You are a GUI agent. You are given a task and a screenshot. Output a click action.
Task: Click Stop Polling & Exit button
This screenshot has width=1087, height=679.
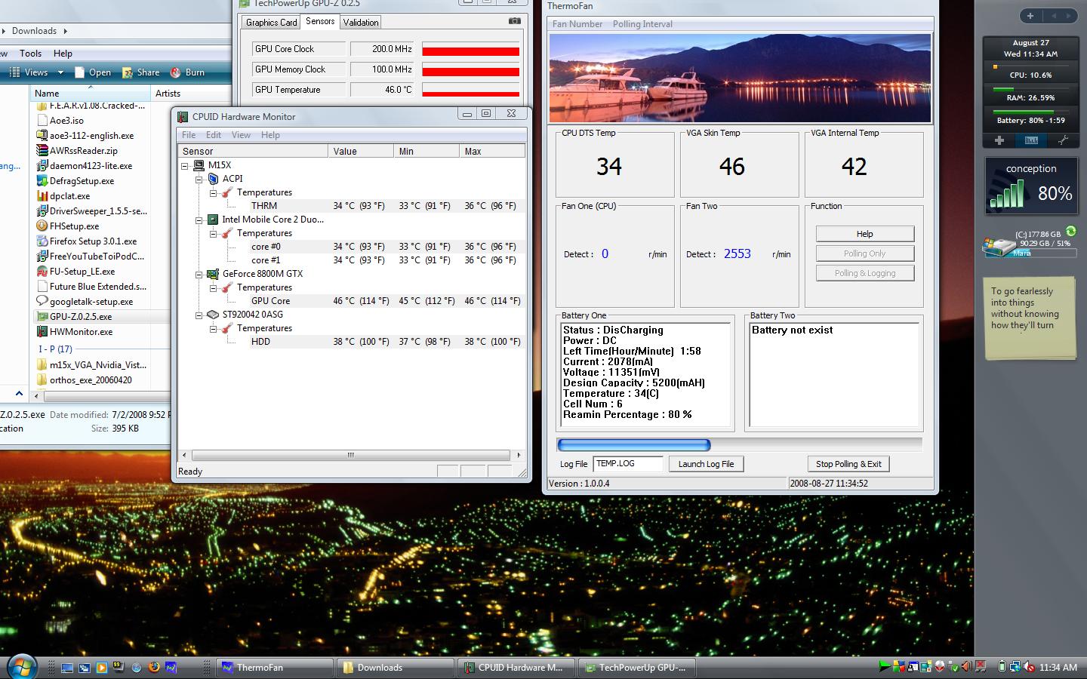coord(848,464)
